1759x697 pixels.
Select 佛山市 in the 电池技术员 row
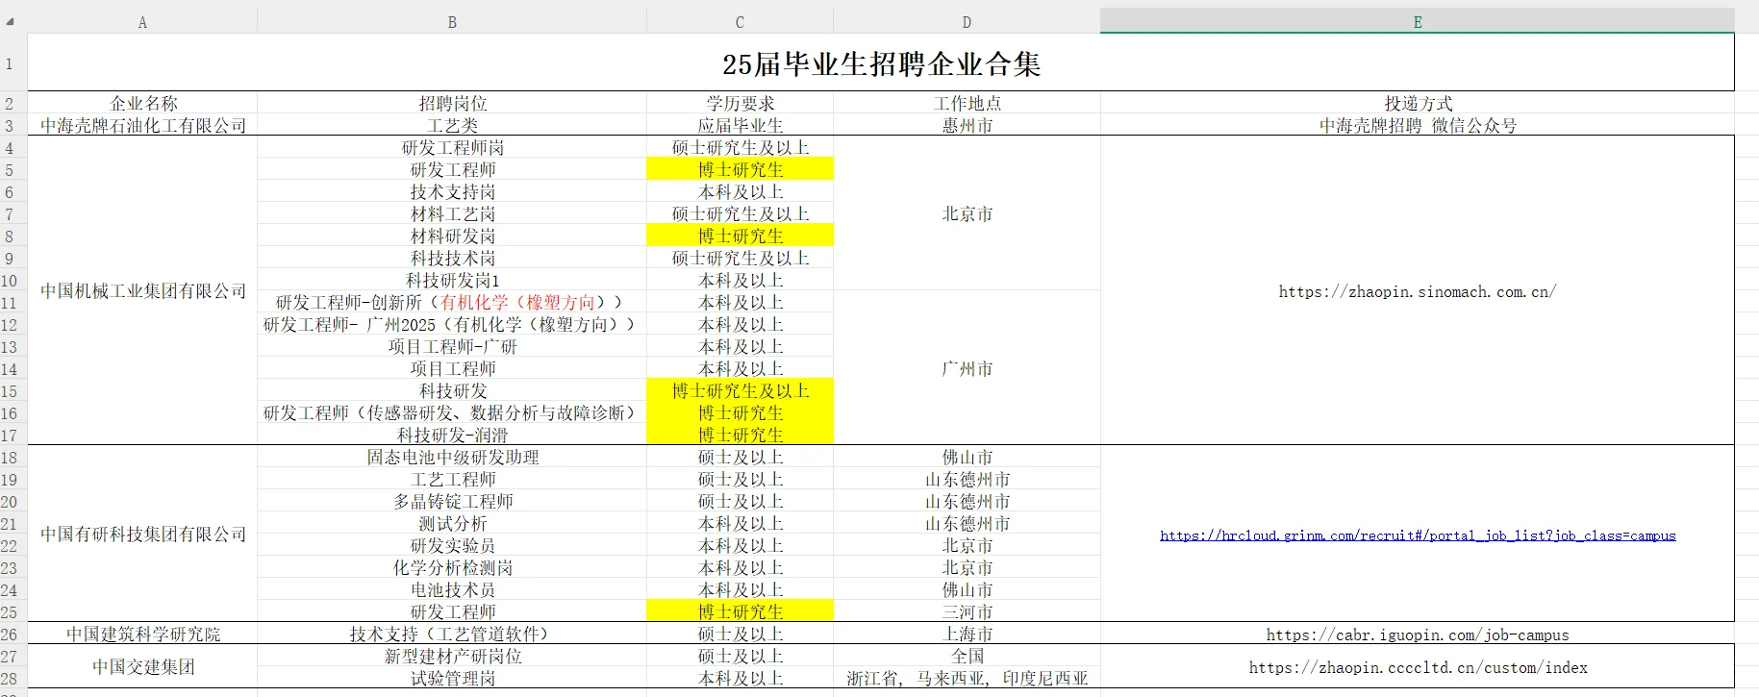(x=967, y=589)
